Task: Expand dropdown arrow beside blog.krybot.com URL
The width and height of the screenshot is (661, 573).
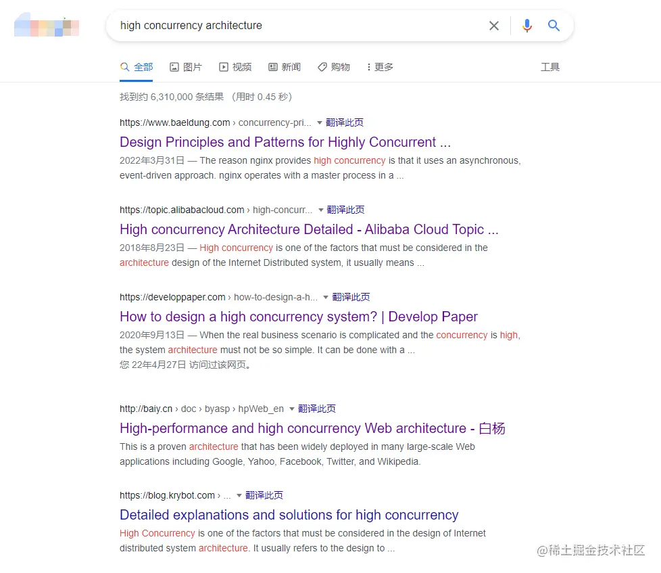Action: click(x=239, y=495)
